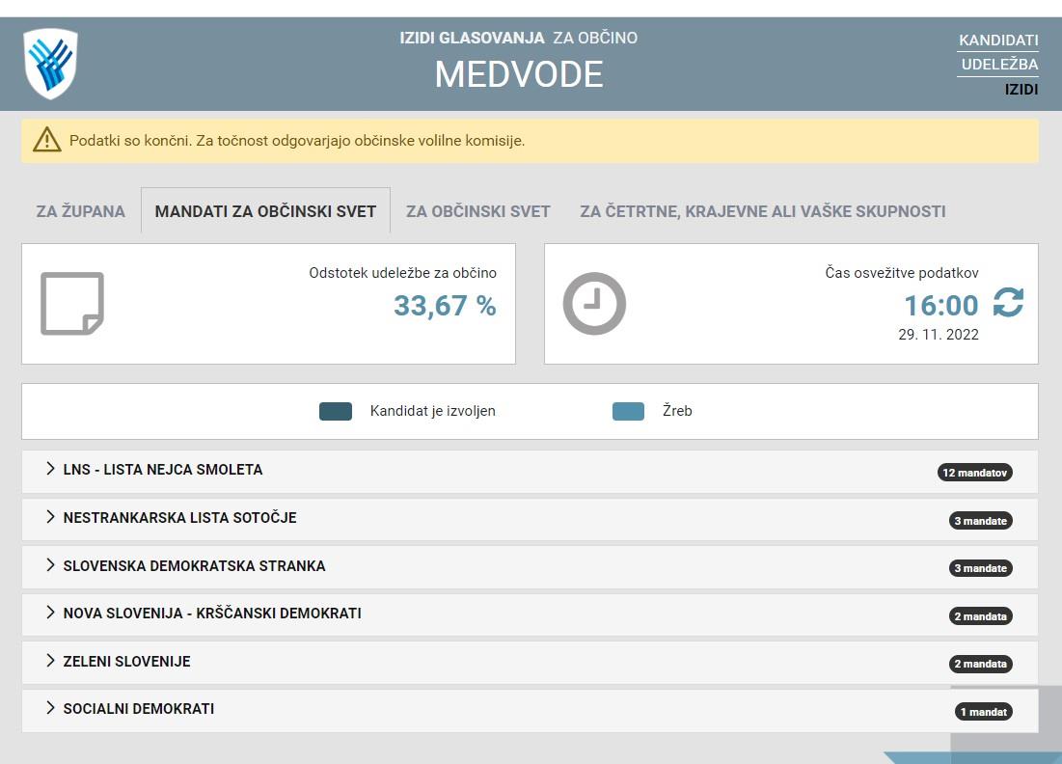The image size is (1062, 764).
Task: Click '3 mandate' badge for Slovenska demokratska stranka
Action: point(980,568)
